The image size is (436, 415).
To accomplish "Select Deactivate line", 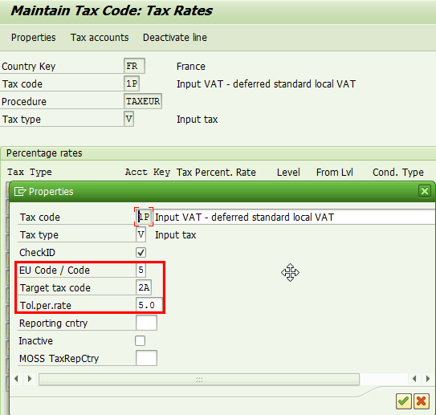I will pyautogui.click(x=175, y=38).
